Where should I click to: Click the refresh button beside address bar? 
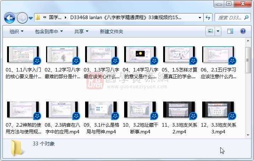coord(208,17)
